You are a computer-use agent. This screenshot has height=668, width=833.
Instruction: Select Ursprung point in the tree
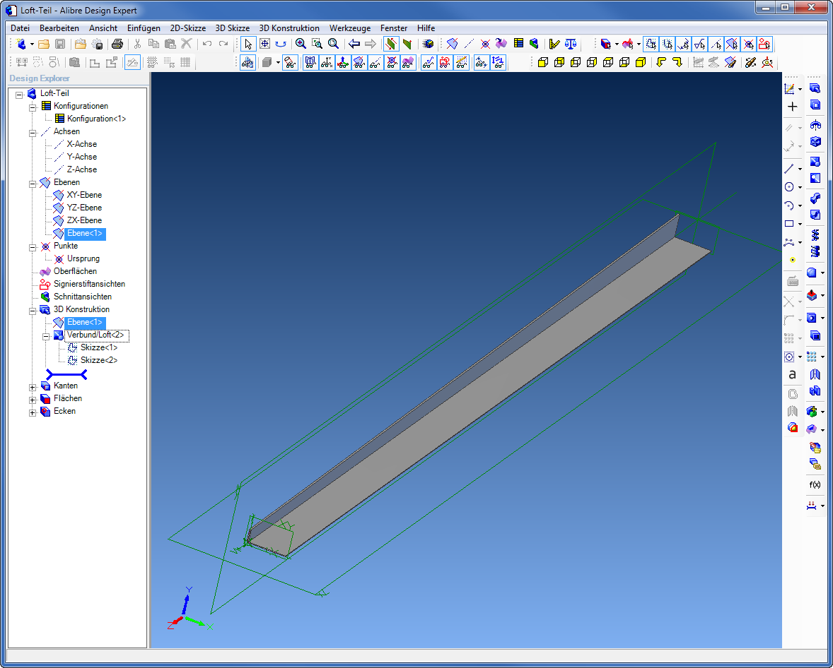(83, 258)
